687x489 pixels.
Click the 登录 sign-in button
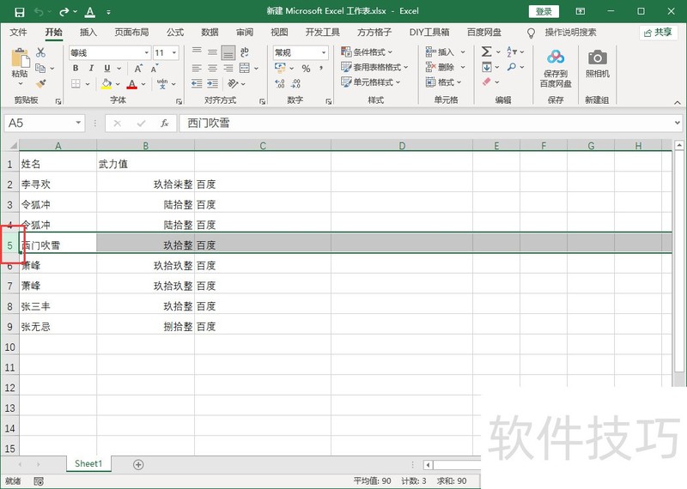pyautogui.click(x=544, y=12)
